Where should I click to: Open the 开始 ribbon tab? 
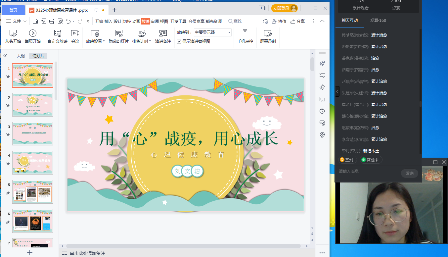click(99, 21)
